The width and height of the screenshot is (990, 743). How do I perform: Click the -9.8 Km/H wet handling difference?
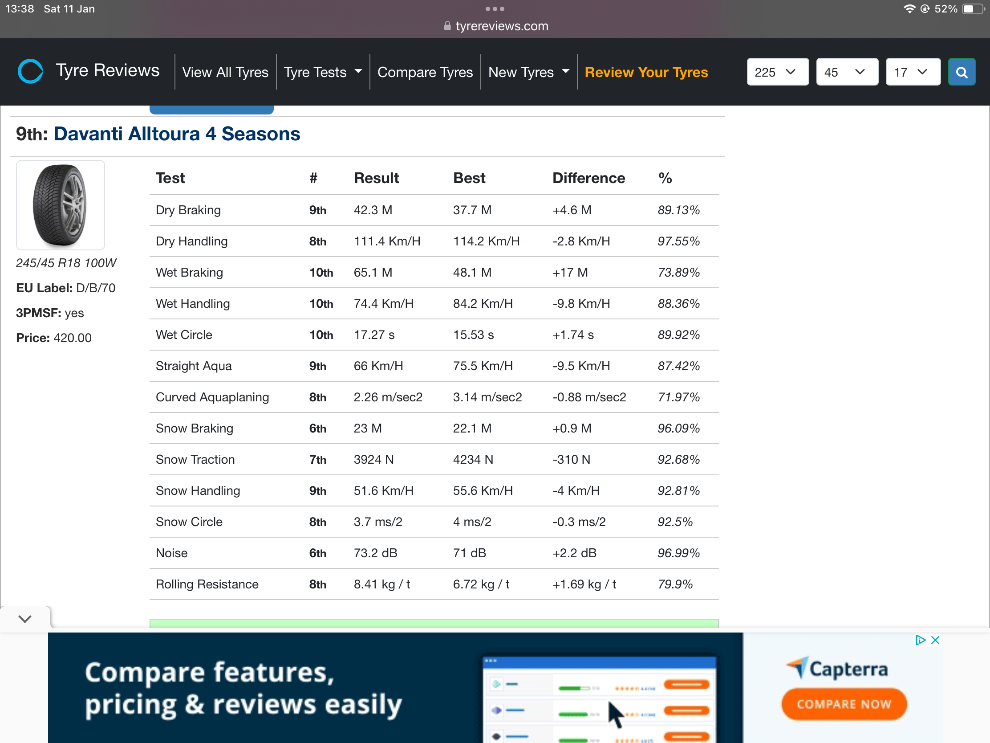pyautogui.click(x=581, y=304)
